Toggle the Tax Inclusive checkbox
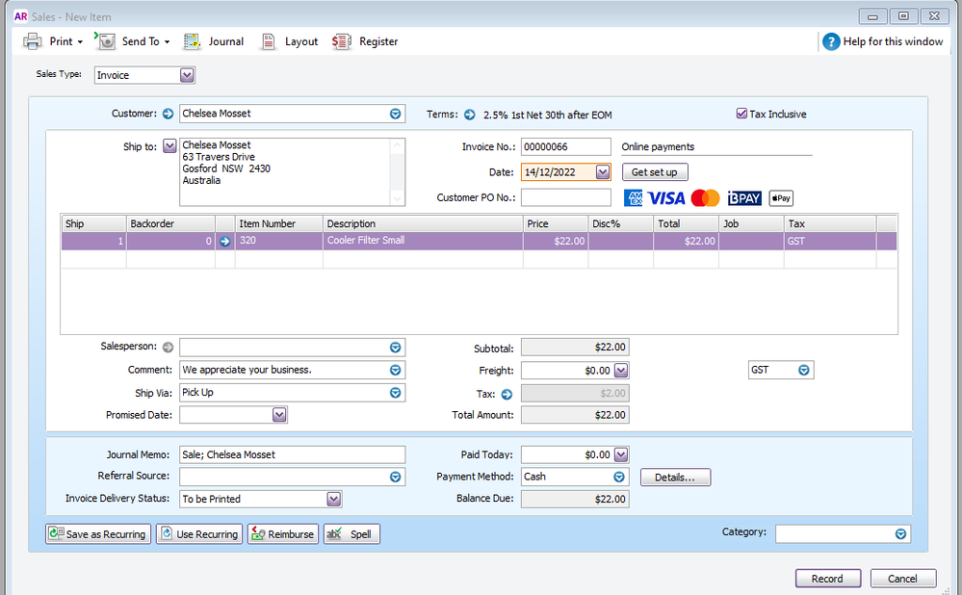962x595 pixels. (x=741, y=114)
